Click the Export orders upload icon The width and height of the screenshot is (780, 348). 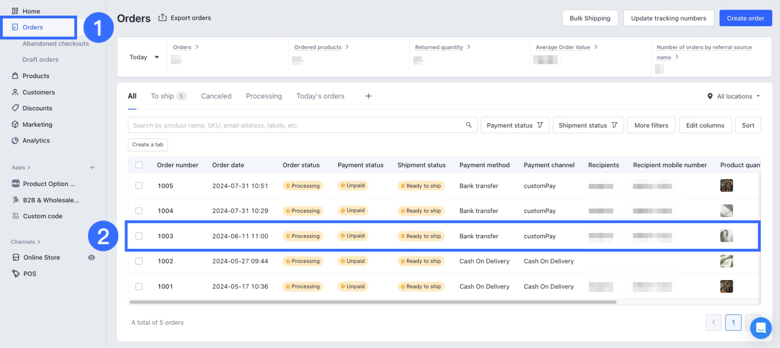tap(162, 17)
